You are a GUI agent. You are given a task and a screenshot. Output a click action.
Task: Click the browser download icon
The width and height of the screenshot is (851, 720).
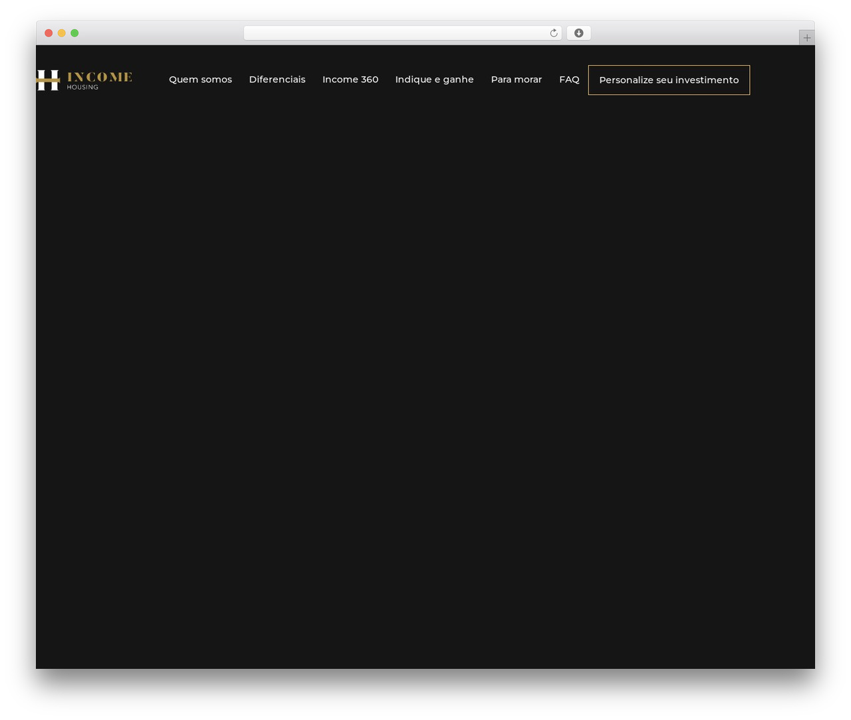(x=578, y=33)
